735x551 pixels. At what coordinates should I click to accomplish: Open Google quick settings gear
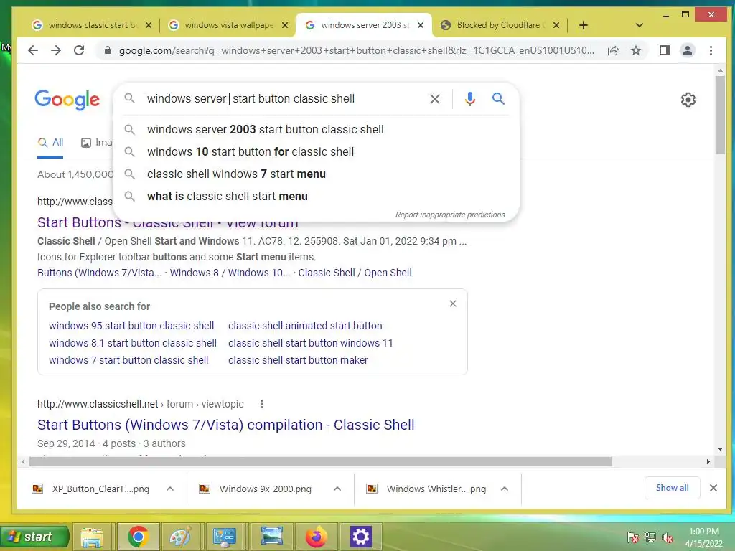pyautogui.click(x=688, y=99)
